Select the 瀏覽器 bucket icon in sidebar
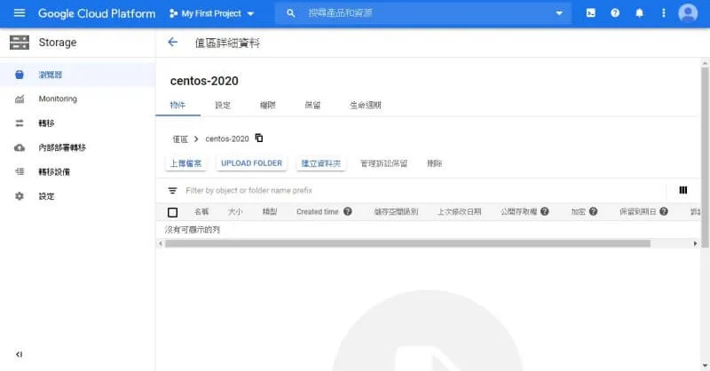Screen dimensions: 710x371 pyautogui.click(x=20, y=75)
